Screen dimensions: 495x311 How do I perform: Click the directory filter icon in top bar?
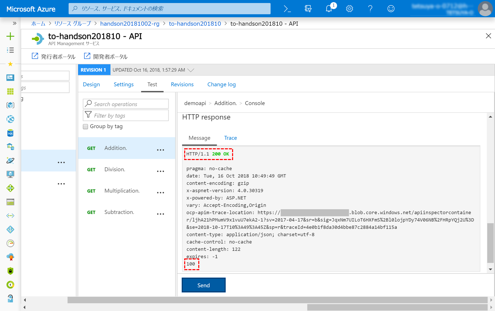(x=308, y=8)
